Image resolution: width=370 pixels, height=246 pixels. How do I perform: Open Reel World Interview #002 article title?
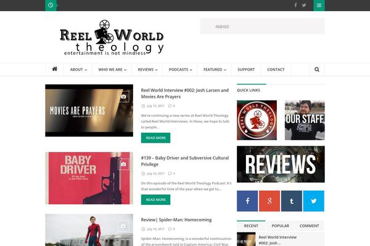(185, 93)
